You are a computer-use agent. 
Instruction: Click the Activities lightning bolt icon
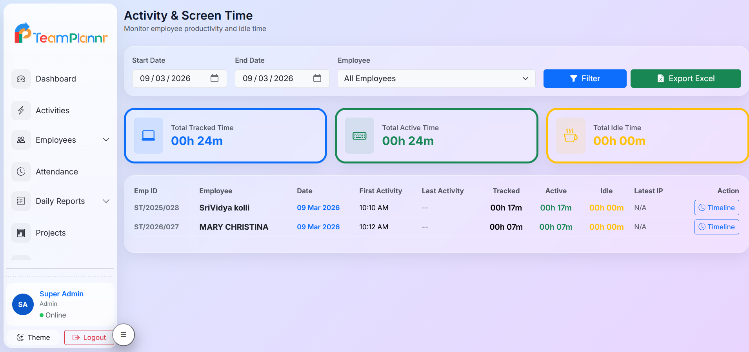[21, 111]
